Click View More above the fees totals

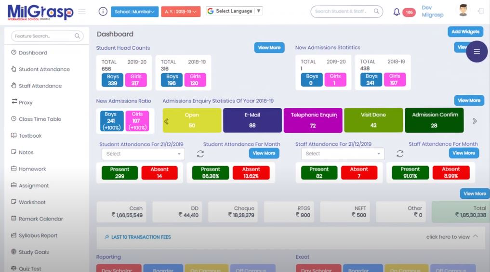475,194
